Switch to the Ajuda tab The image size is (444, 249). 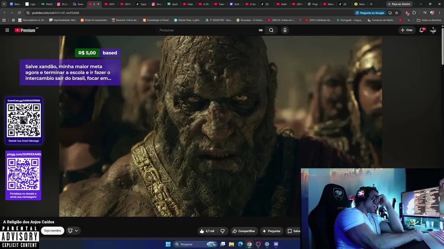[172, 4]
